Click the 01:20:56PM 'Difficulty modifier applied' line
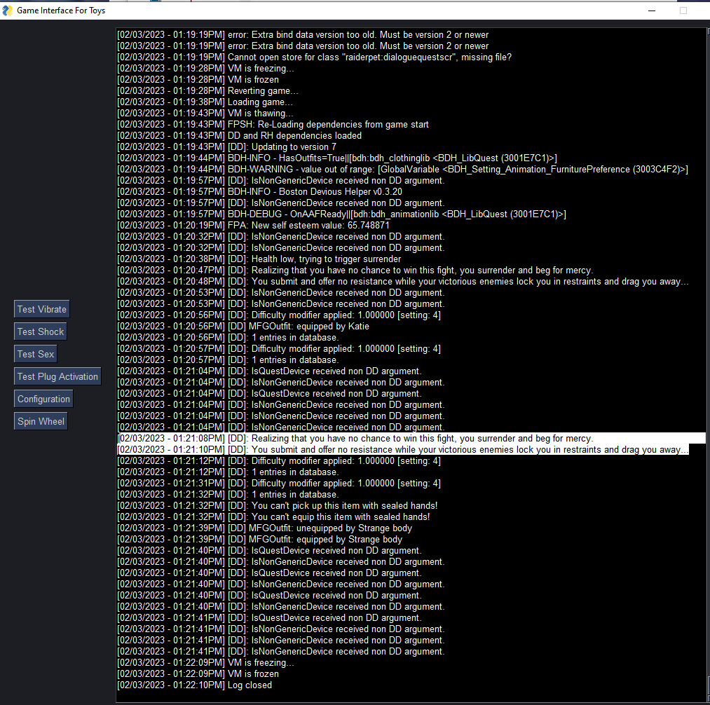Image resolution: width=710 pixels, height=705 pixels. point(279,315)
